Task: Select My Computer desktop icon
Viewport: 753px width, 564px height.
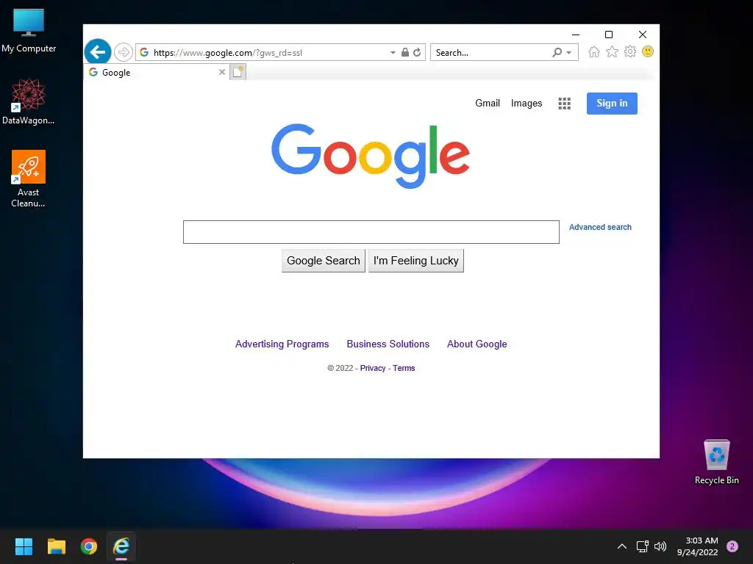Action: tap(29, 31)
